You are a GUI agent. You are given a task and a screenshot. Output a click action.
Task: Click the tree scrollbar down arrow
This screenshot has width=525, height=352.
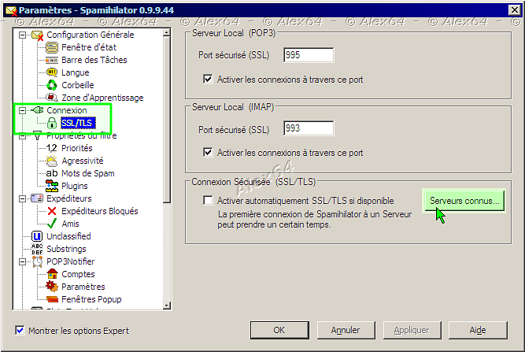click(166, 305)
